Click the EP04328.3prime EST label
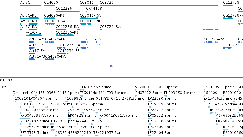 pyautogui.click(x=82, y=116)
